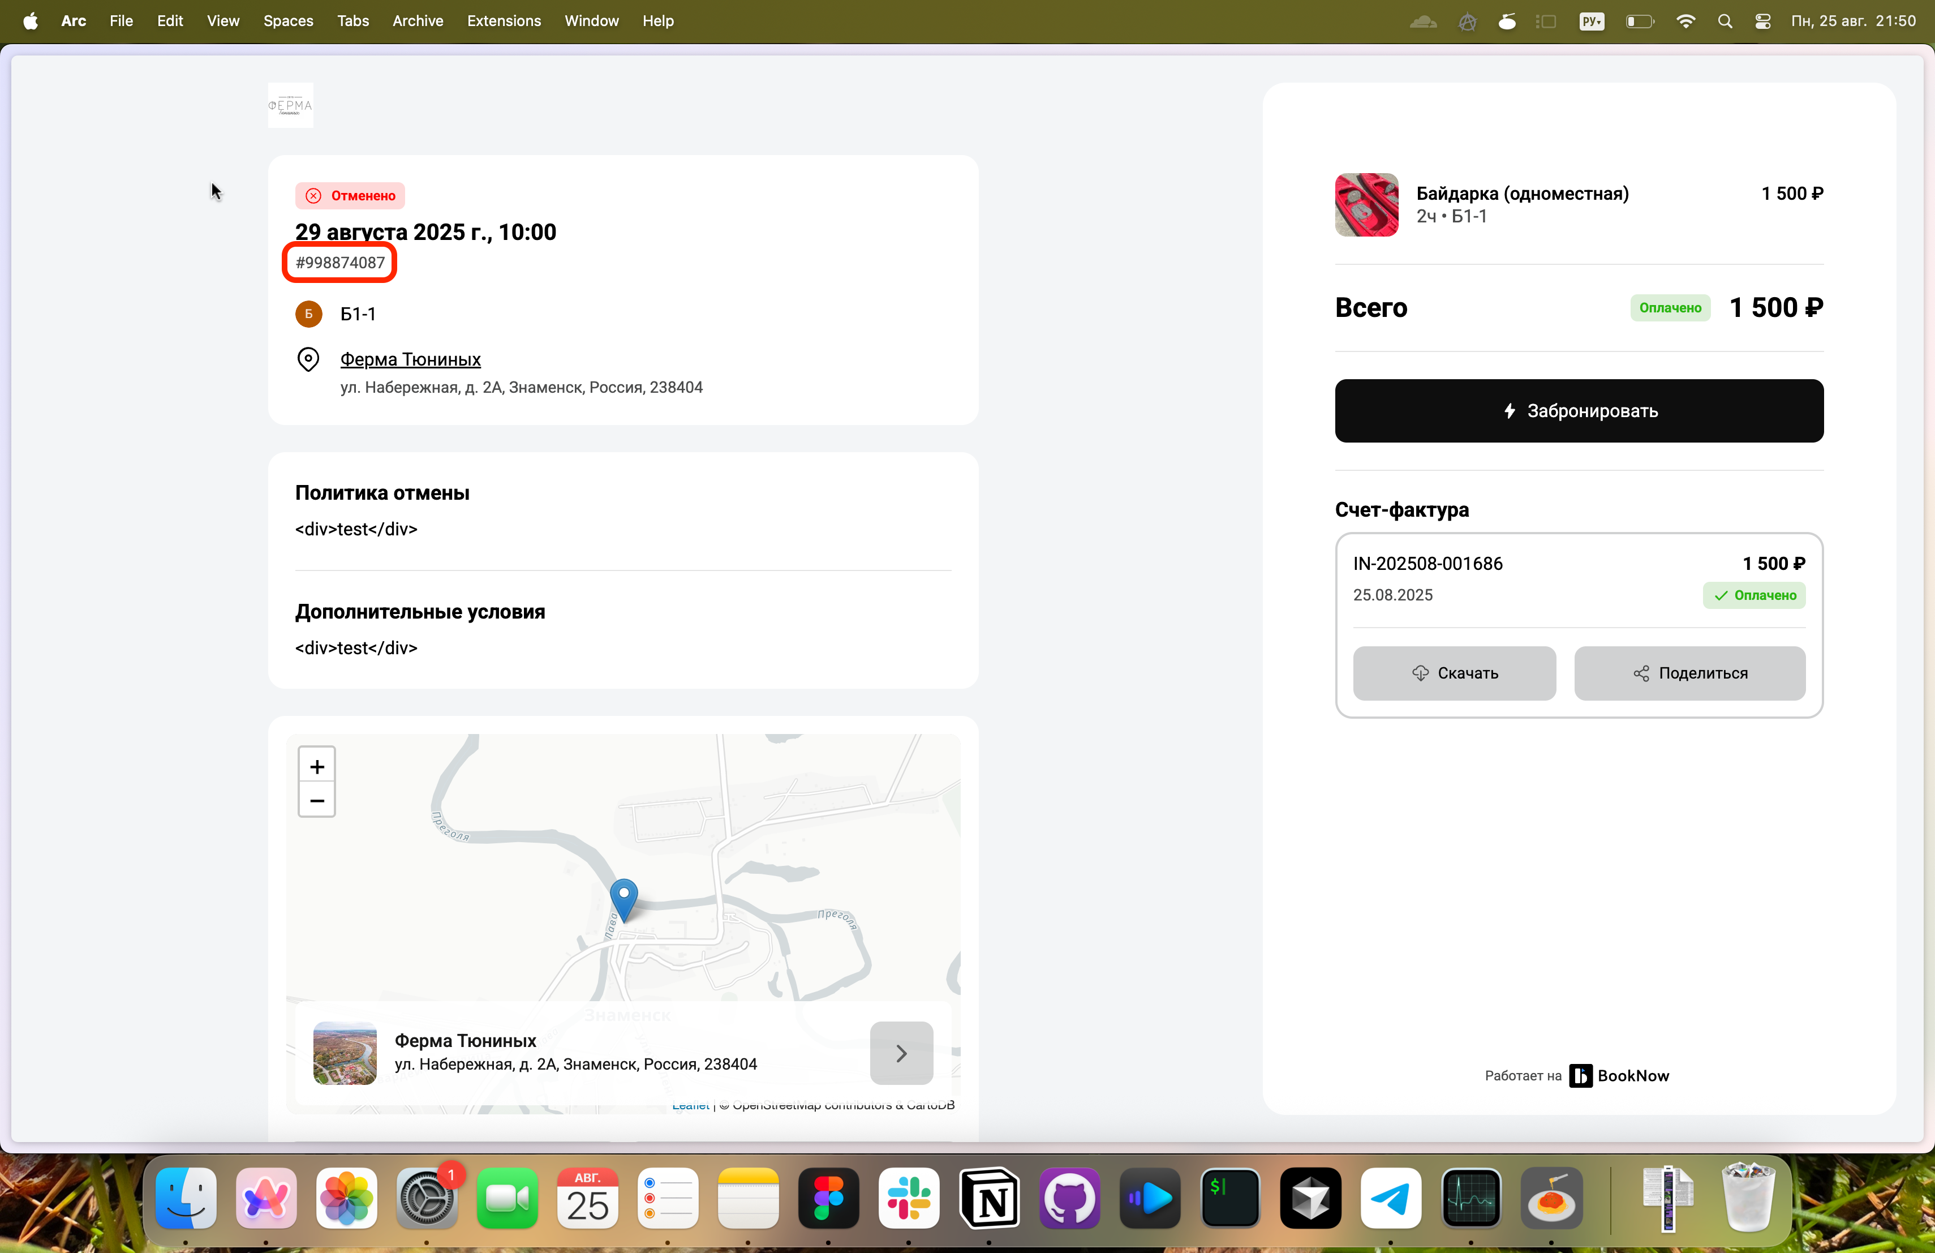Click the Ферма logo at top left
This screenshot has height=1253, width=1935.
coord(290,106)
